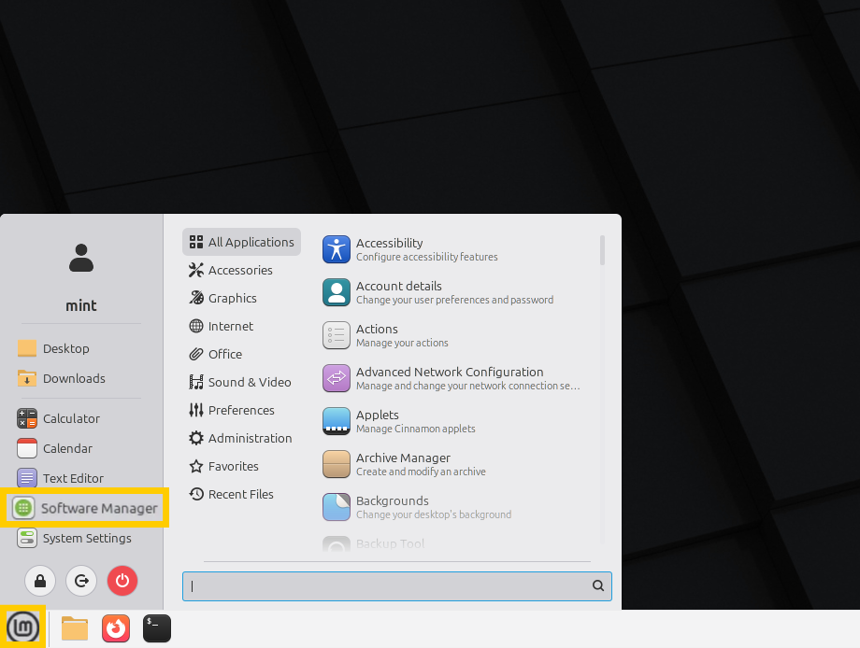This screenshot has height=648, width=860.
Task: Open Terminal from the panel
Action: 157,628
